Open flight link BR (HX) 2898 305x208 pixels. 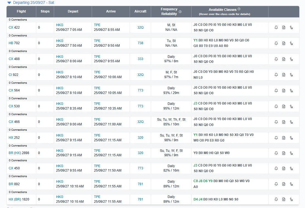click(x=19, y=153)
